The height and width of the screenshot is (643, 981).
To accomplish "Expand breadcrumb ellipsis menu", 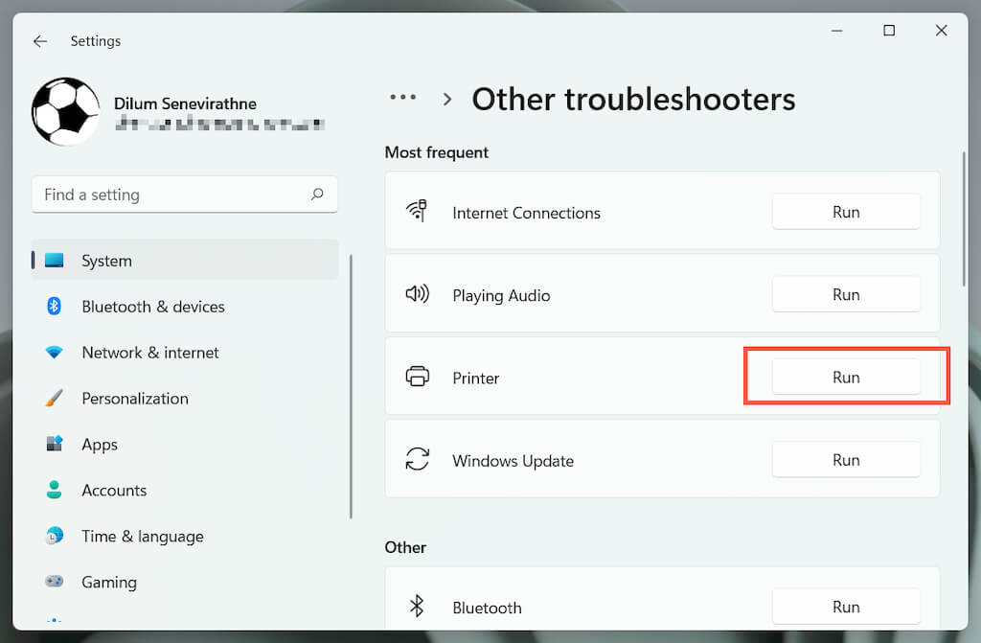I will pyautogui.click(x=403, y=98).
